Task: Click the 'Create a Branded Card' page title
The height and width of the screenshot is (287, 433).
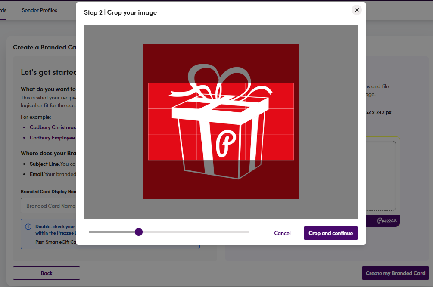Action: click(x=45, y=47)
